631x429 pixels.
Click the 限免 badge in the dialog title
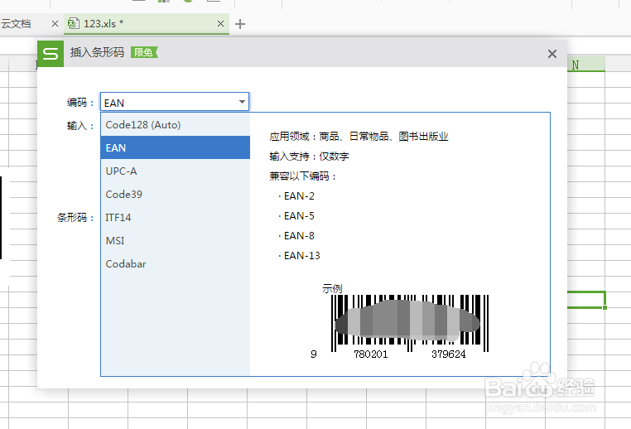coord(144,52)
